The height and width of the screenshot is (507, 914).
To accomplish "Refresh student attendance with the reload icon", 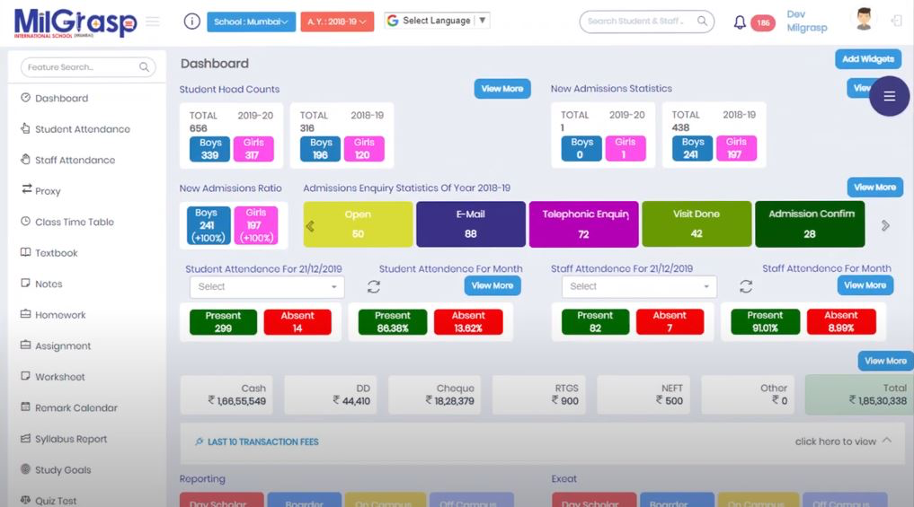I will 374,286.
